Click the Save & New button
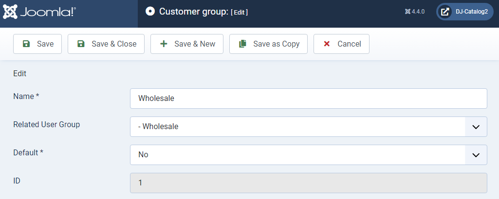This screenshot has width=499, height=199. tap(187, 44)
